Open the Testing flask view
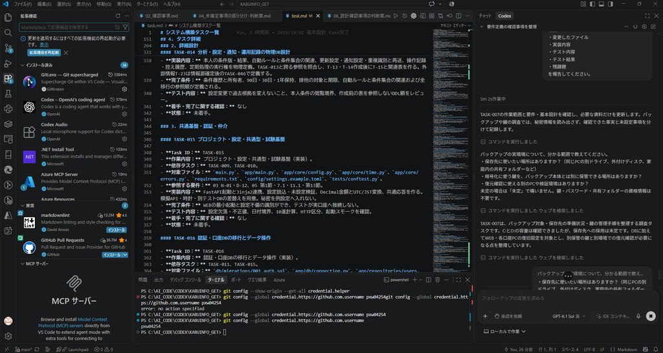 (8, 93)
